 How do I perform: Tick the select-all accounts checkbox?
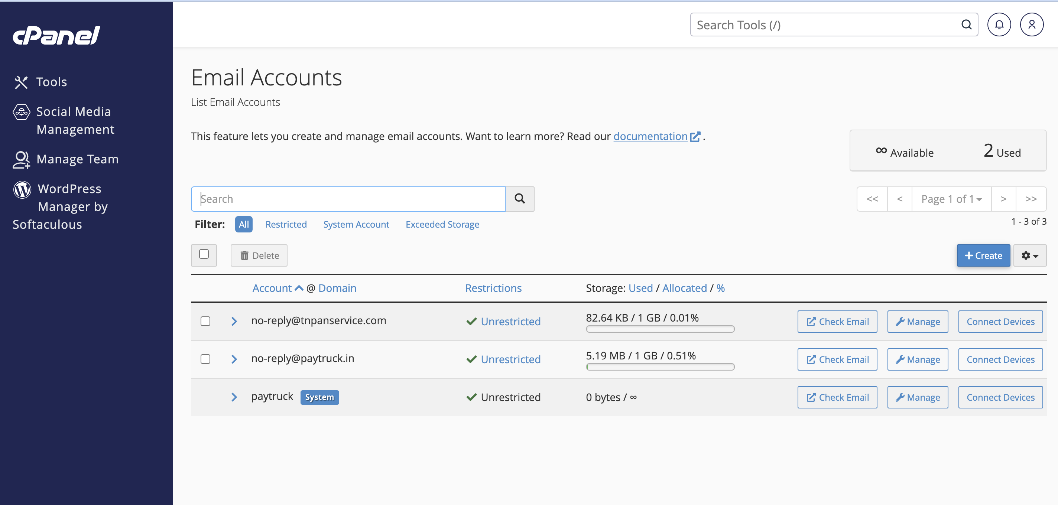[204, 254]
